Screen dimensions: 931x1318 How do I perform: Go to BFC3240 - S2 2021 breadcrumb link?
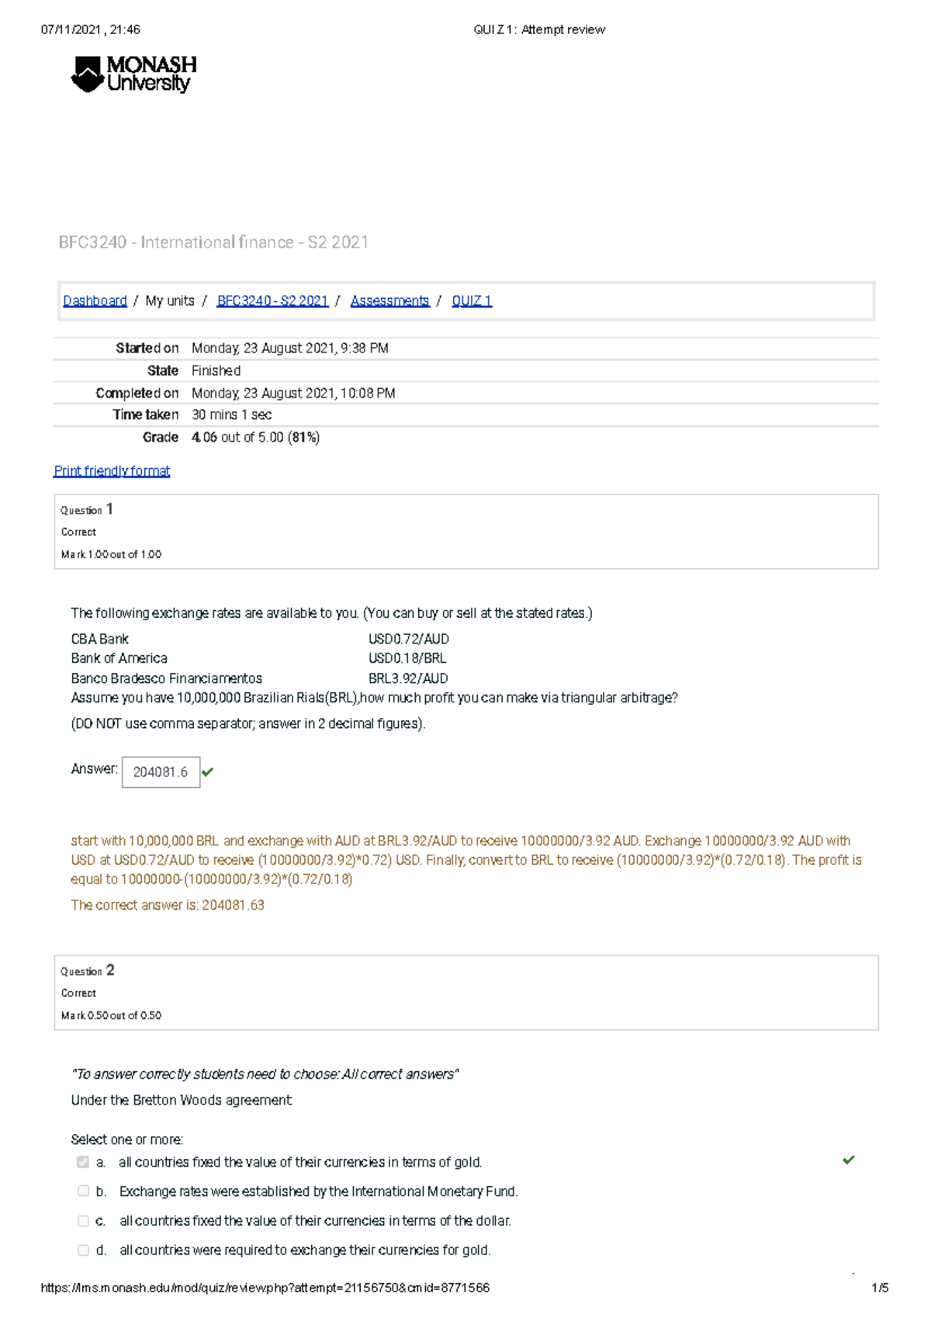272,300
